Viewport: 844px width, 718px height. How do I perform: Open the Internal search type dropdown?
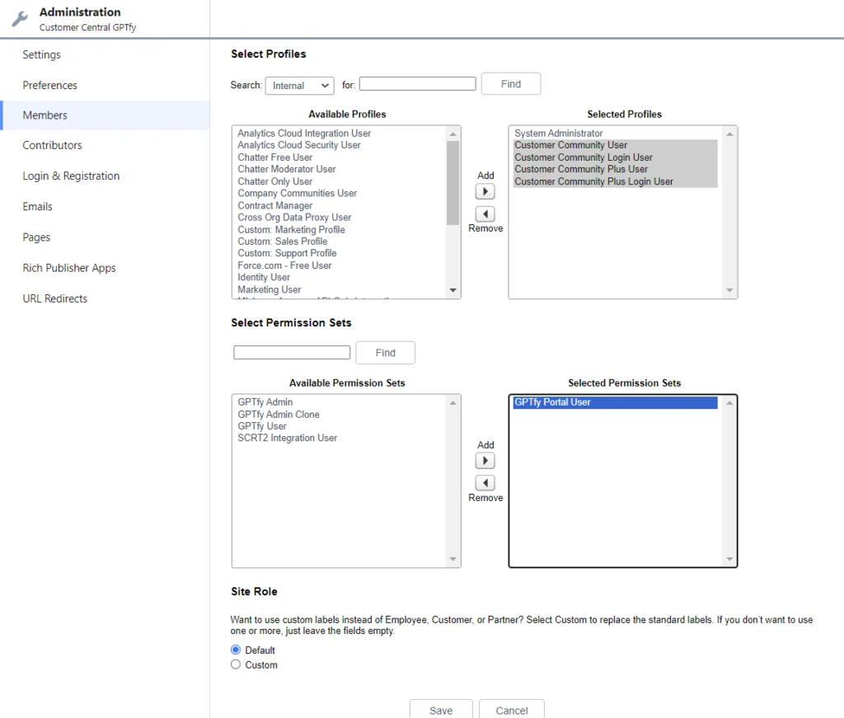click(298, 86)
